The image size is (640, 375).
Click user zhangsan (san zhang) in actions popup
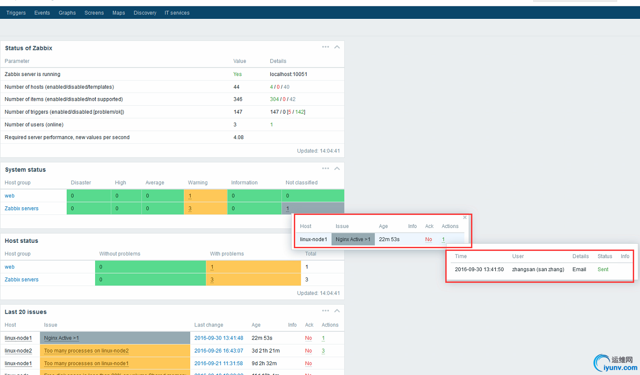point(538,269)
